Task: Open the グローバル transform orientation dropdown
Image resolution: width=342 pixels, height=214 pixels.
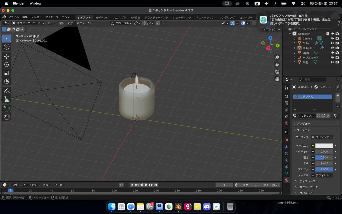Action: (x=121, y=23)
